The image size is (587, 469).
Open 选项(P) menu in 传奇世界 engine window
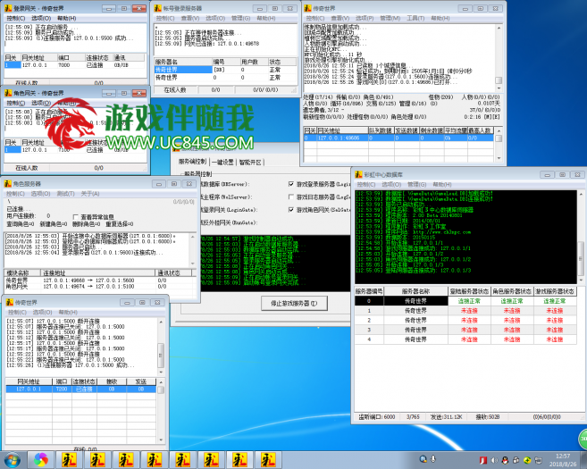click(365, 18)
